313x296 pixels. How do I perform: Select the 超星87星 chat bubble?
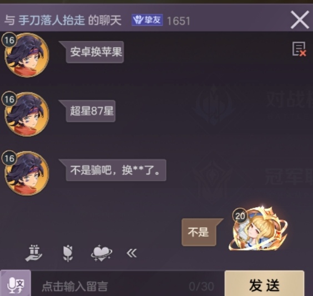click(x=90, y=111)
